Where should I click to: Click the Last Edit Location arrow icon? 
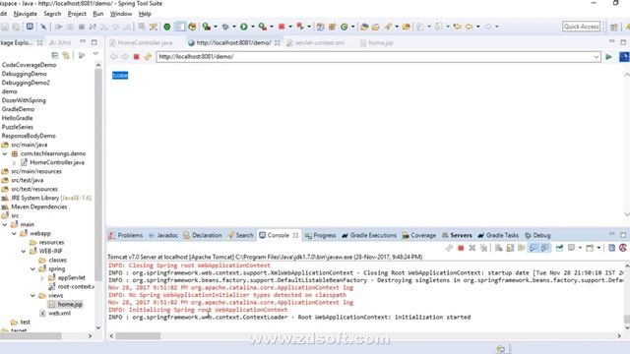coord(457,27)
